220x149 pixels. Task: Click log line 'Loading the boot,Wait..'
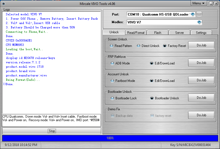pos(24,49)
